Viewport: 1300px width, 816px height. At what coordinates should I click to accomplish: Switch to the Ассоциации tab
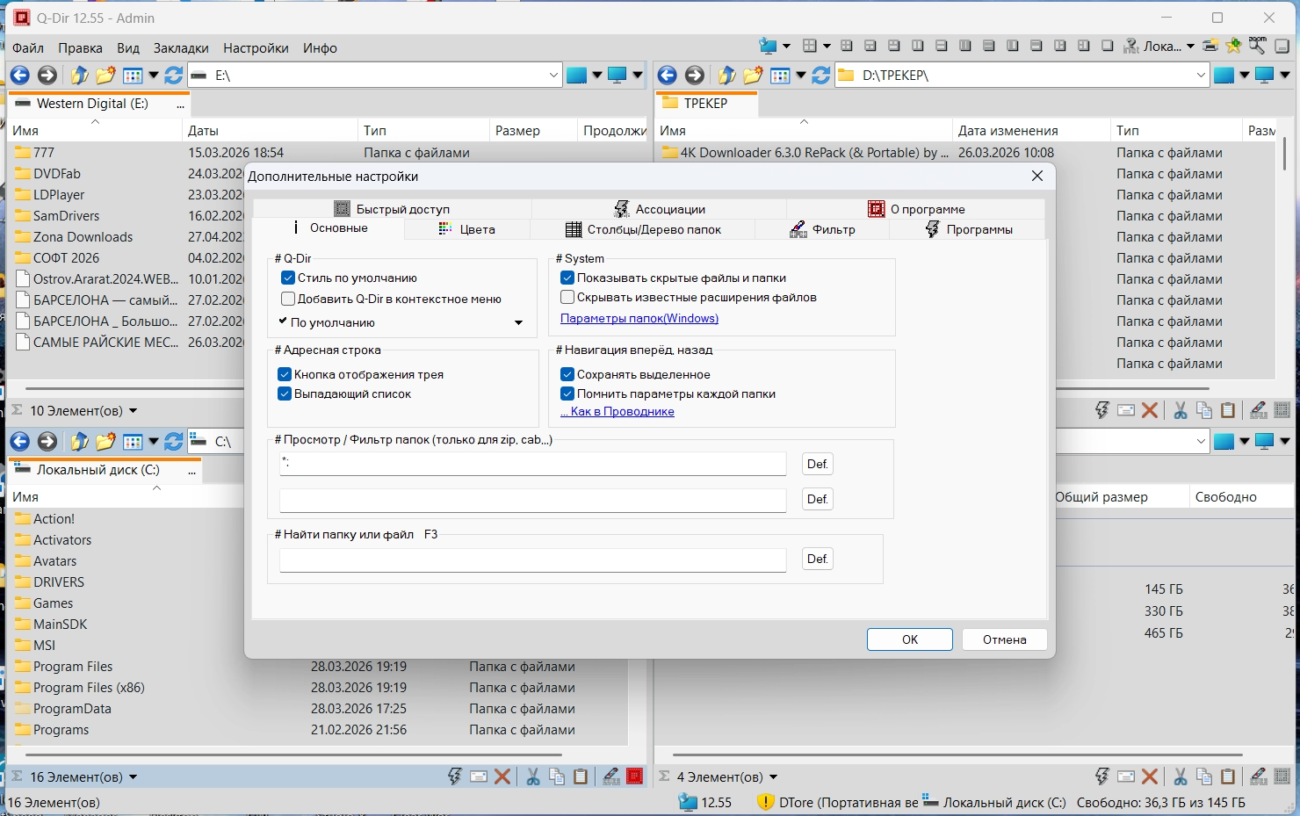click(659, 209)
